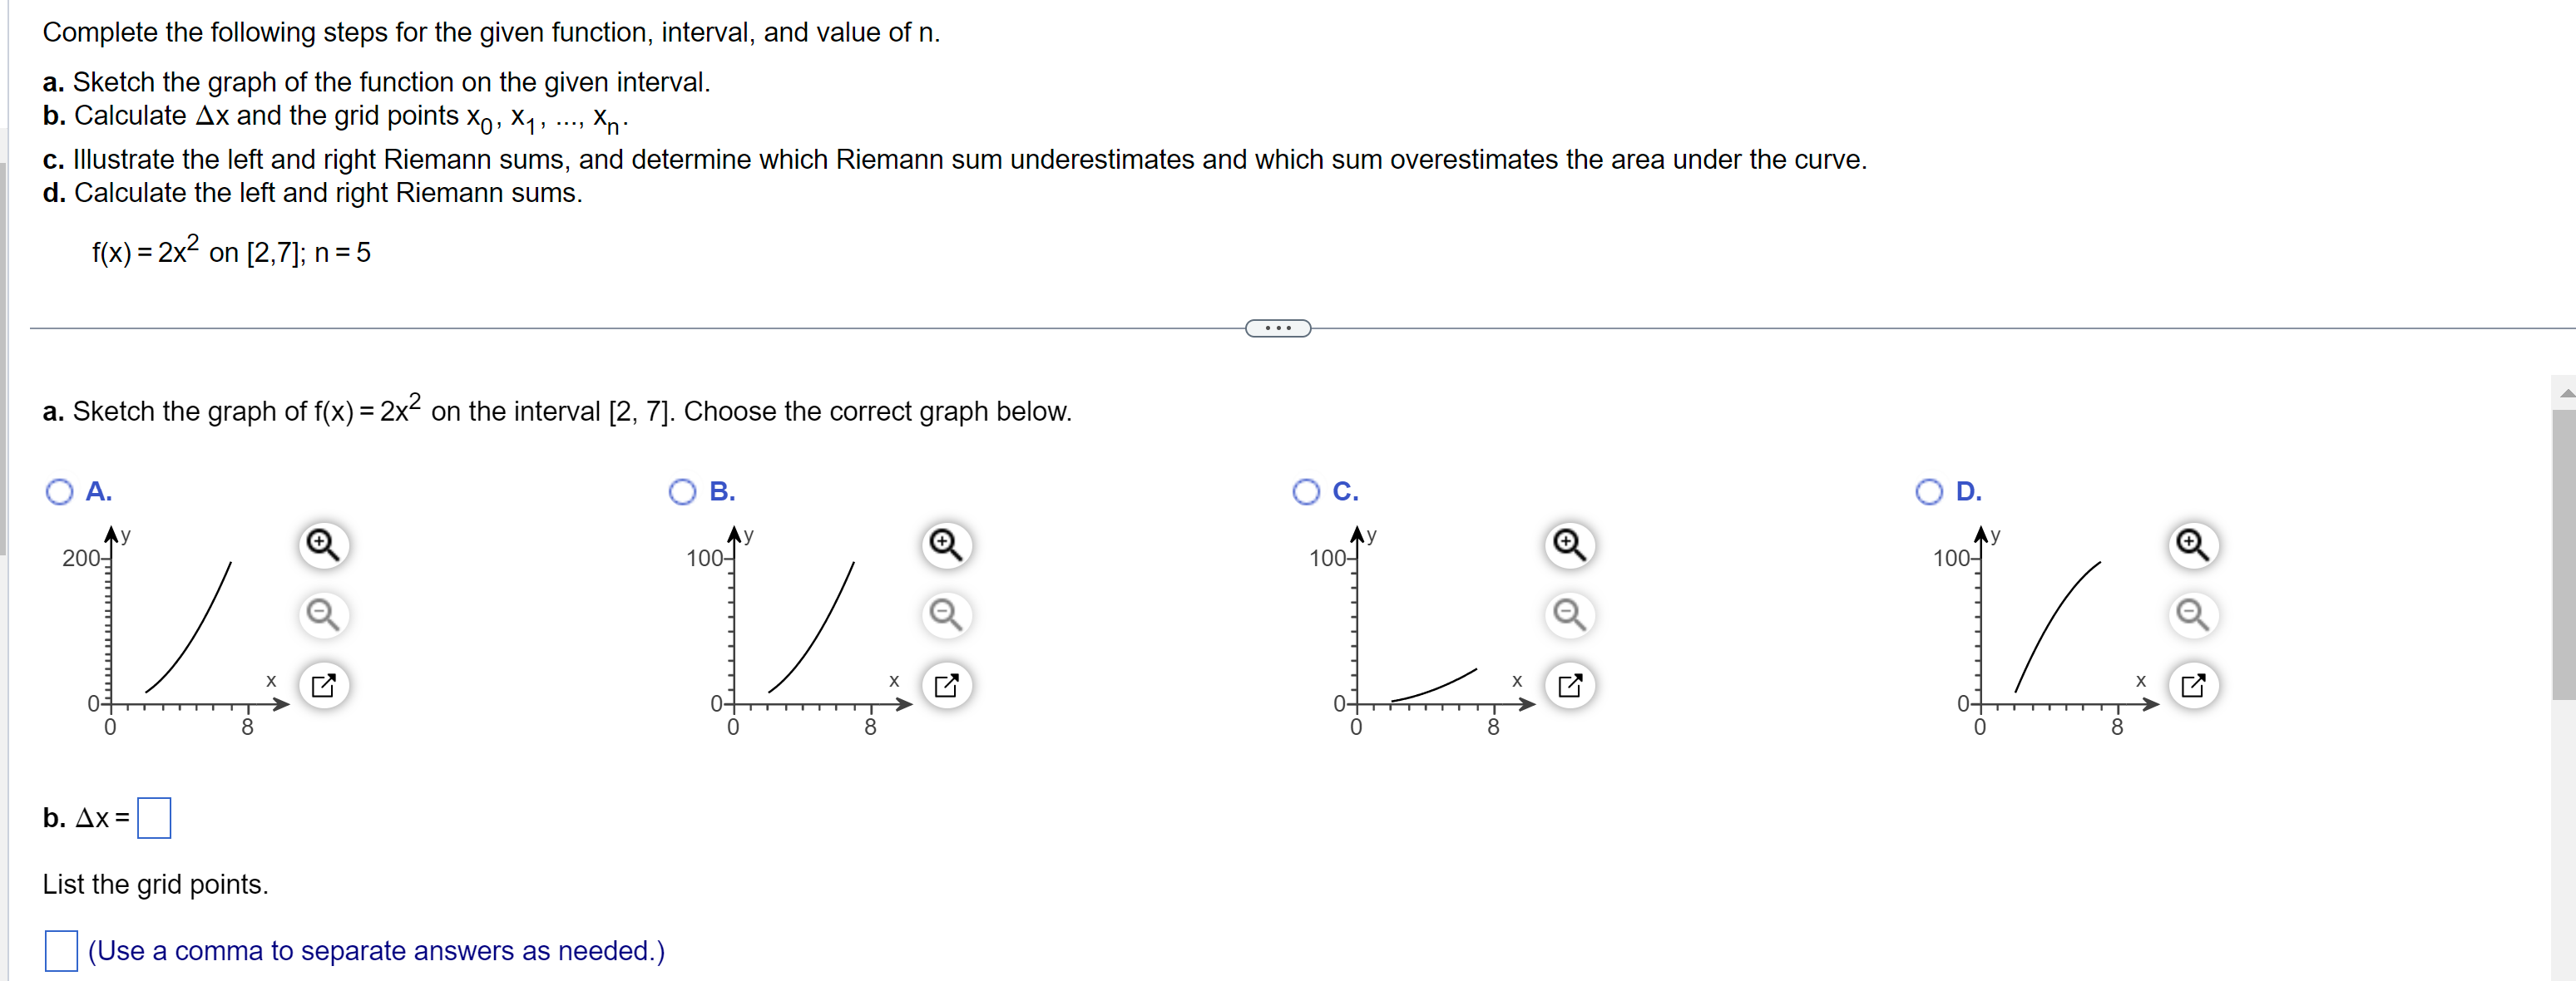Select answer choice B
The height and width of the screenshot is (981, 2576).
click(682, 491)
